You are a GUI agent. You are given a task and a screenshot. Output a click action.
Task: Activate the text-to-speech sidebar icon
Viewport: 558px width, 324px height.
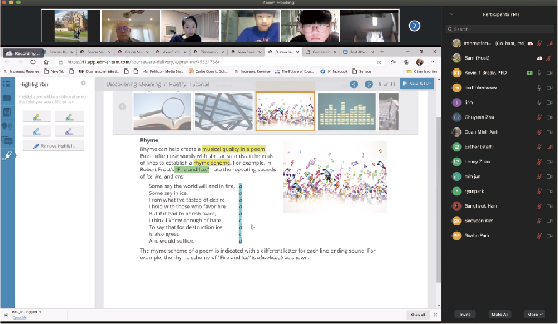tap(7, 127)
